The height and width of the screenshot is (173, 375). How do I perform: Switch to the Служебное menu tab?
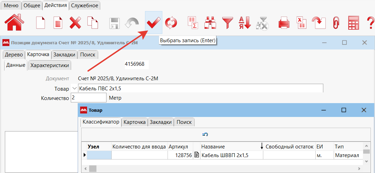click(85, 5)
